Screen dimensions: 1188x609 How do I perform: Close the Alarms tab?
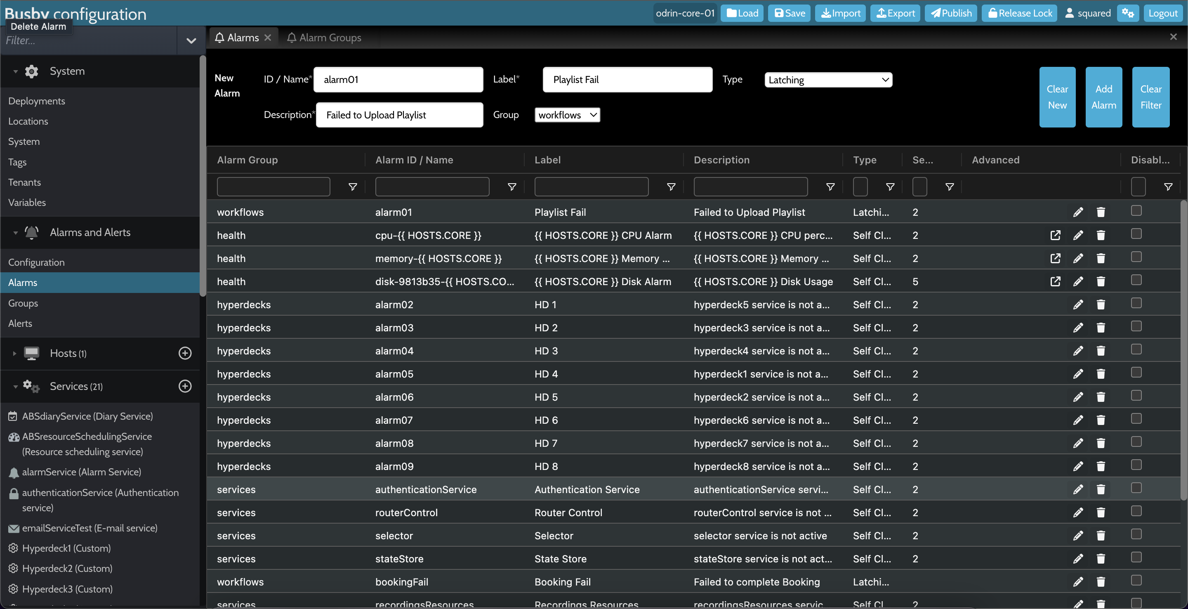point(267,38)
